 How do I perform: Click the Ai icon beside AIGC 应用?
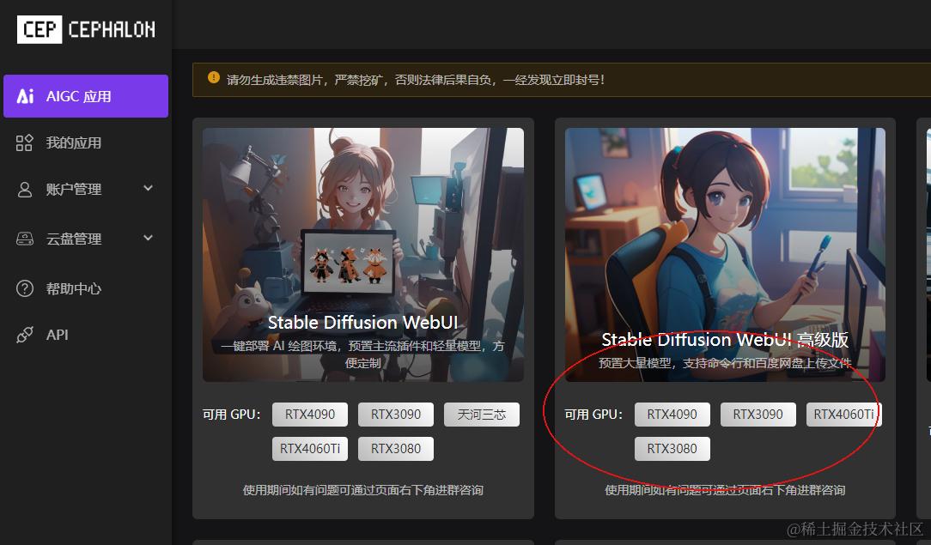coord(25,96)
